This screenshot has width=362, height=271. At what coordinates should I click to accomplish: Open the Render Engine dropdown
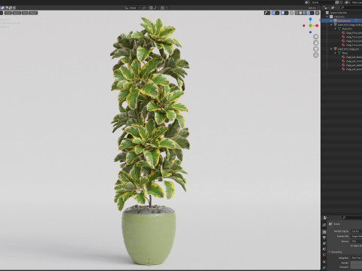pos(356,231)
